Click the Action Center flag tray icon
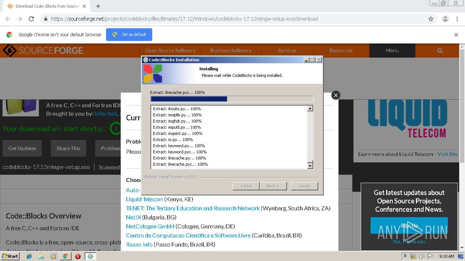 pos(430,256)
